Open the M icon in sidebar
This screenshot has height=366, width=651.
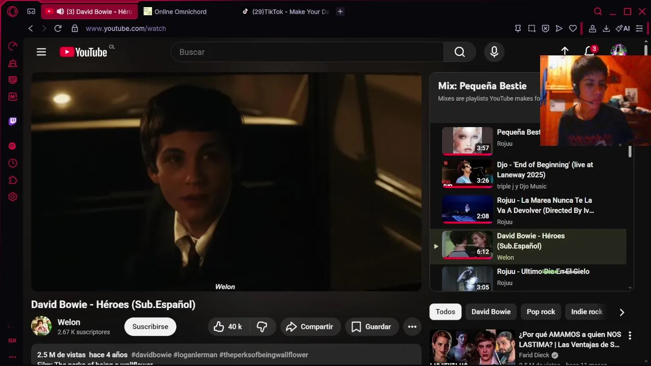[13, 97]
